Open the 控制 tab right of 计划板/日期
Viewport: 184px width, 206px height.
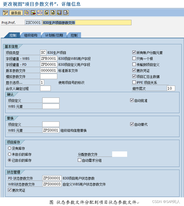point(74,35)
